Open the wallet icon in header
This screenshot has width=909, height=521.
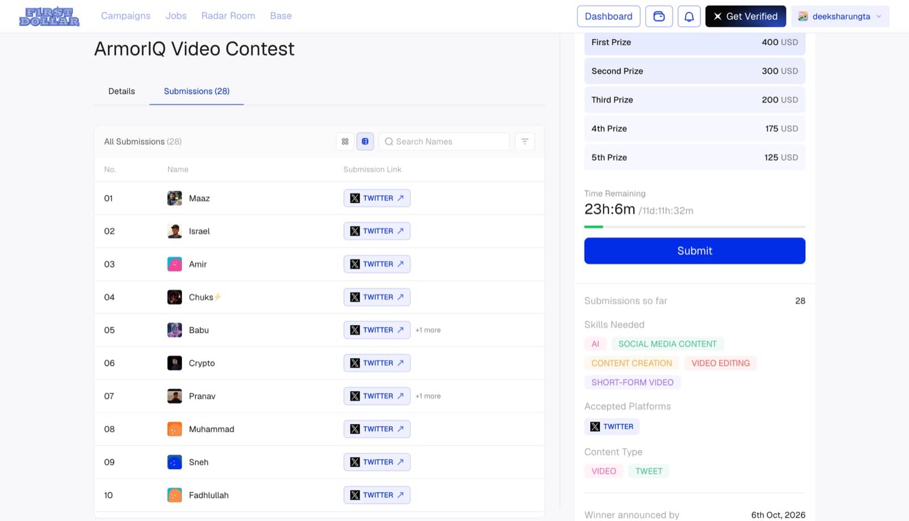659,16
